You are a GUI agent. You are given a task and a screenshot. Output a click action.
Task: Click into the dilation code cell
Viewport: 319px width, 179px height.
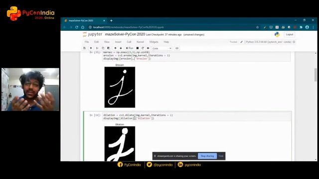tap(196, 117)
